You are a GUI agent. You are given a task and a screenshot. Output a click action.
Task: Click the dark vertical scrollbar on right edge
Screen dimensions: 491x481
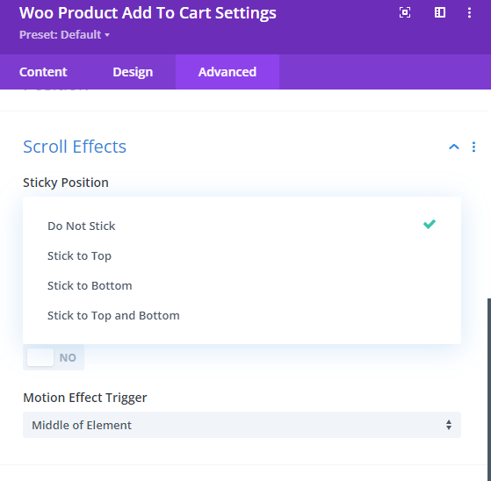(489, 390)
